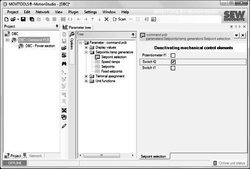Click the last toolbar icon with chart window
The width and height of the screenshot is (250, 169).
pyautogui.click(x=153, y=20)
